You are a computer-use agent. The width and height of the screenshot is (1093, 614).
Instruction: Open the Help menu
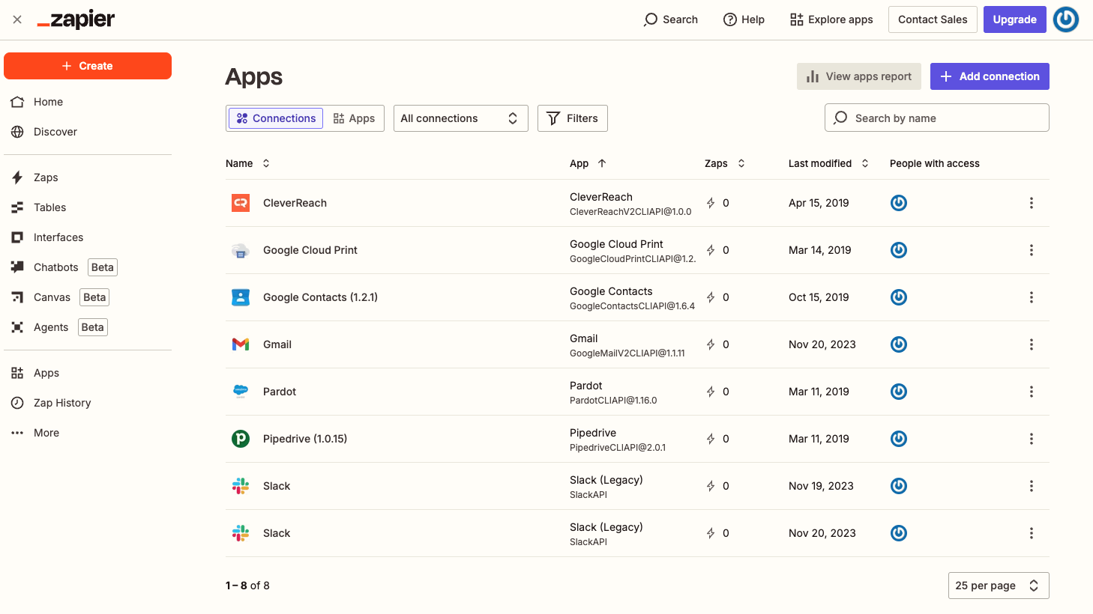click(744, 19)
